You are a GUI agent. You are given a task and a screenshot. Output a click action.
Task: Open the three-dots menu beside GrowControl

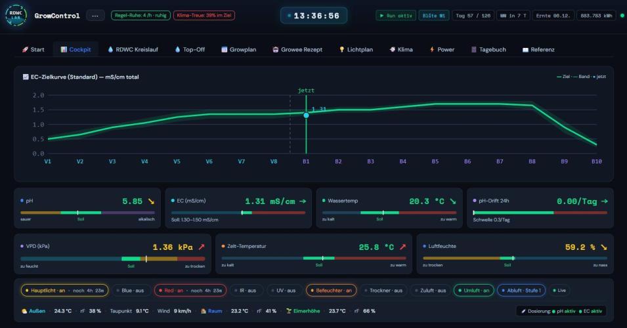(95, 16)
